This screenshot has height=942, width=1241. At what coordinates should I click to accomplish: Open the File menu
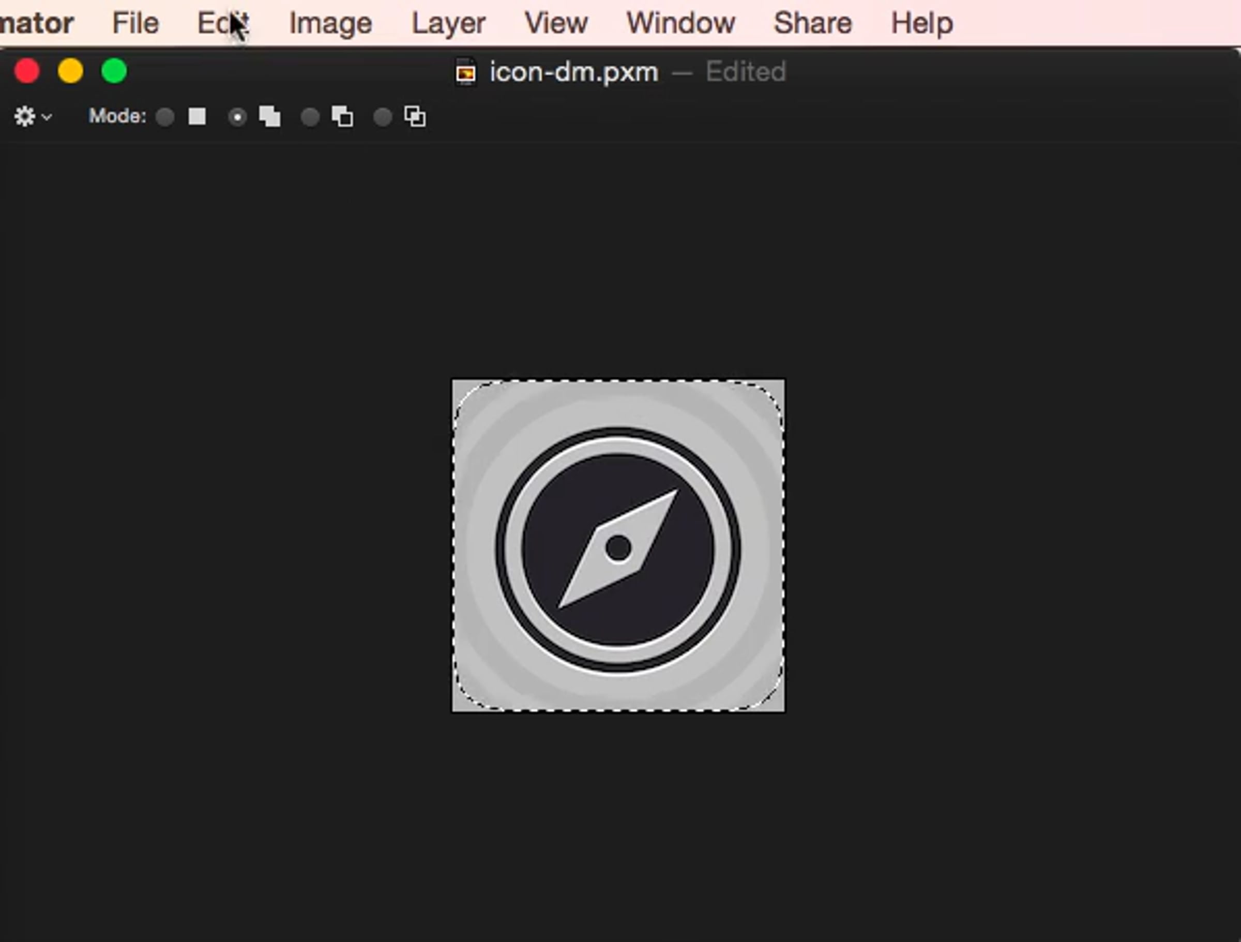tap(135, 23)
